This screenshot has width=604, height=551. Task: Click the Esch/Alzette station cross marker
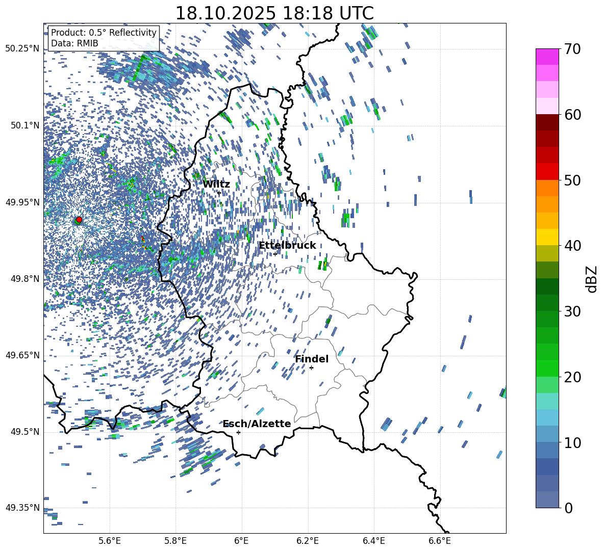pos(238,432)
